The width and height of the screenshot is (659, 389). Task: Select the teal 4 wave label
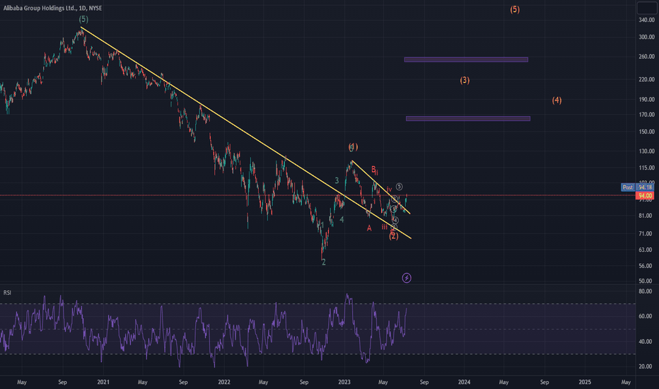[x=342, y=219]
